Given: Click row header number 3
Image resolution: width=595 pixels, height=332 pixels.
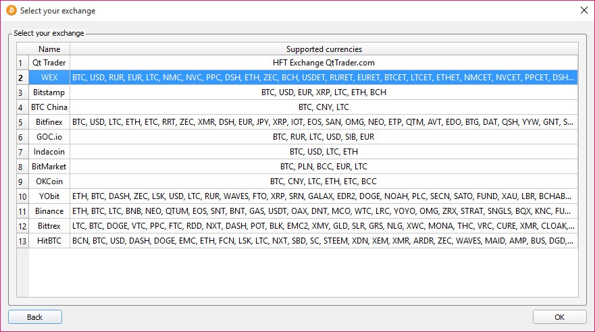Looking at the screenshot, I should click(x=22, y=92).
